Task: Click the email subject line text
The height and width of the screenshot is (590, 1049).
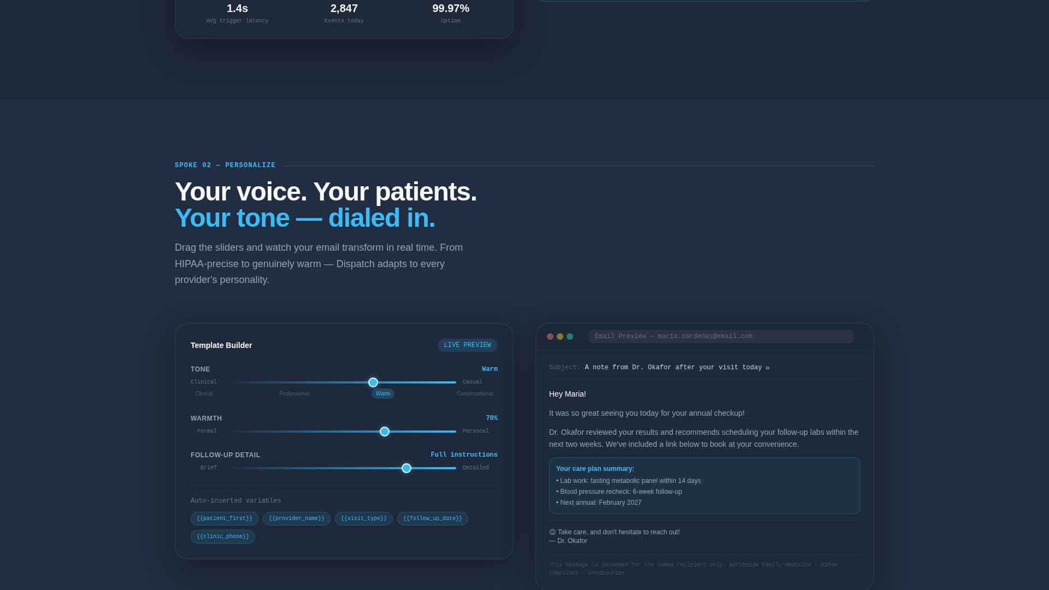Action: pyautogui.click(x=677, y=368)
